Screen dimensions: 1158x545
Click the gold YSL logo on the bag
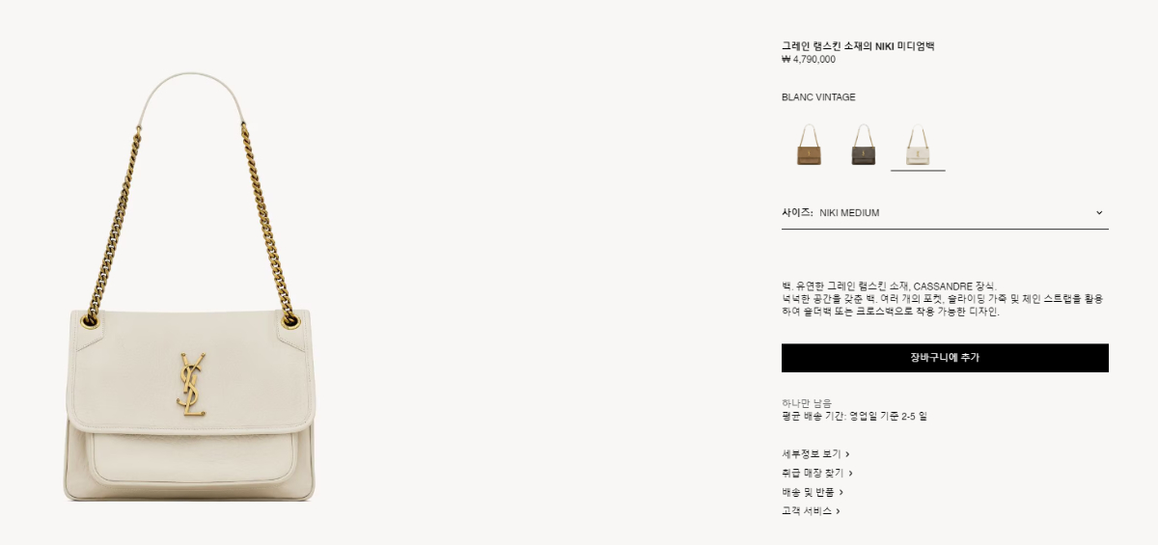(191, 385)
